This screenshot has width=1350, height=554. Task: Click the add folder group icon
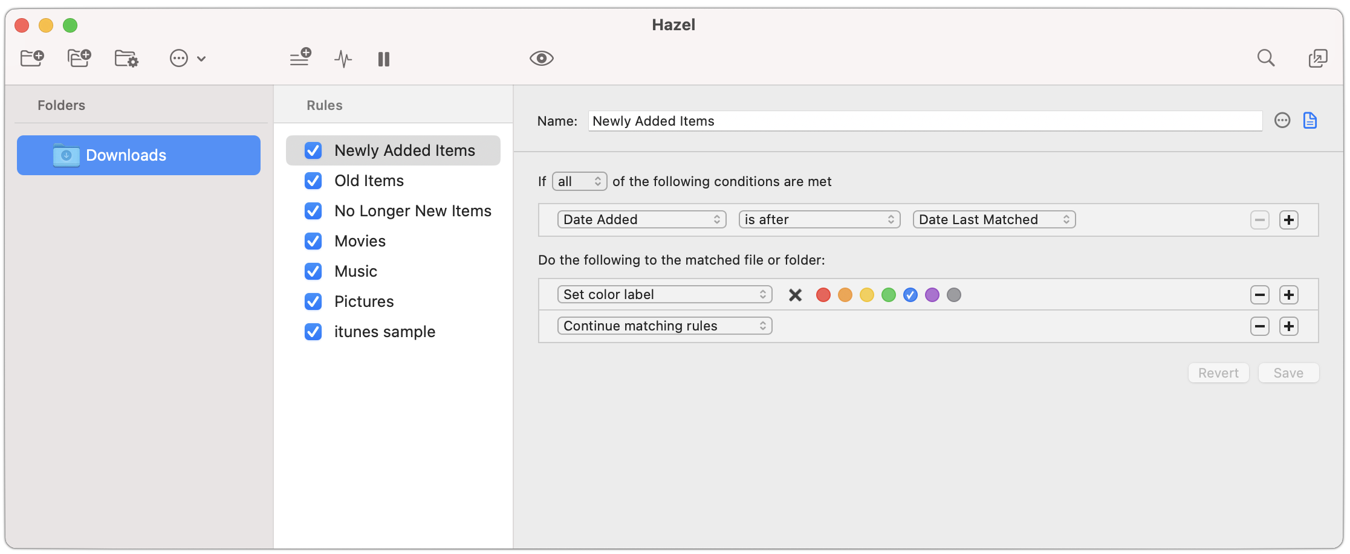[x=79, y=59]
